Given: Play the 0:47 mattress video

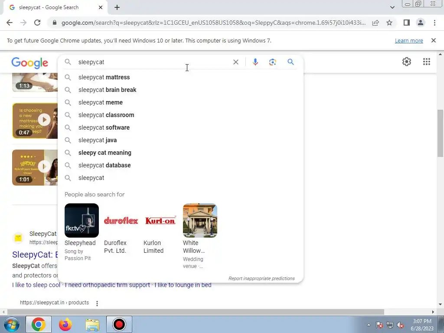Looking at the screenshot, I should [35, 121].
